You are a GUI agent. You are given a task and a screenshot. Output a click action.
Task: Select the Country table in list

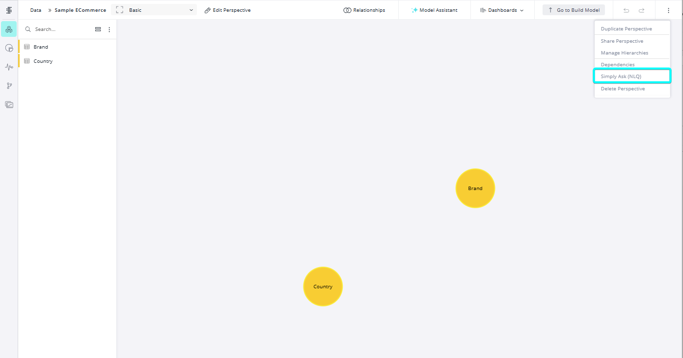pyautogui.click(x=43, y=61)
